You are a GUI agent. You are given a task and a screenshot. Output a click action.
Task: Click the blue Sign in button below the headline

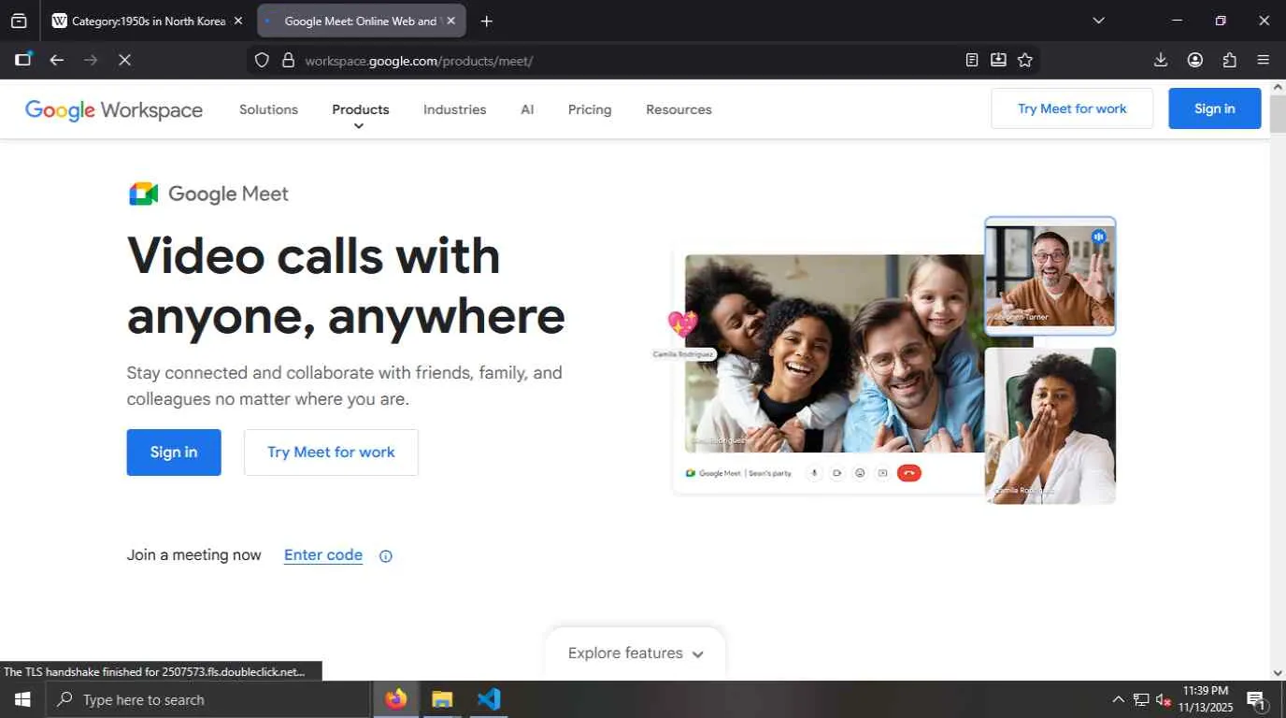(174, 452)
